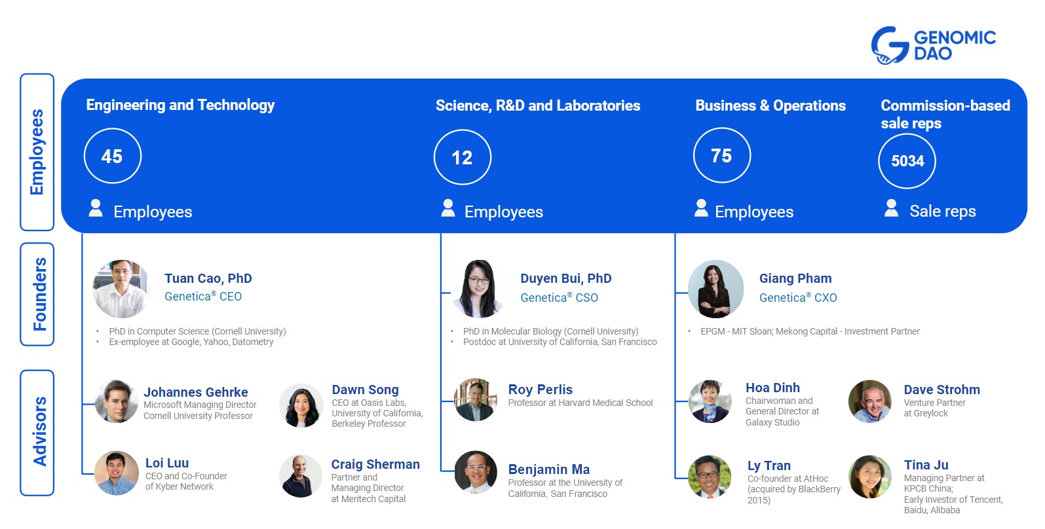Viewport: 1045px width, 529px height.
Task: Click Ex-employee at Google, Yahoo, Datometry line
Action: click(191, 342)
